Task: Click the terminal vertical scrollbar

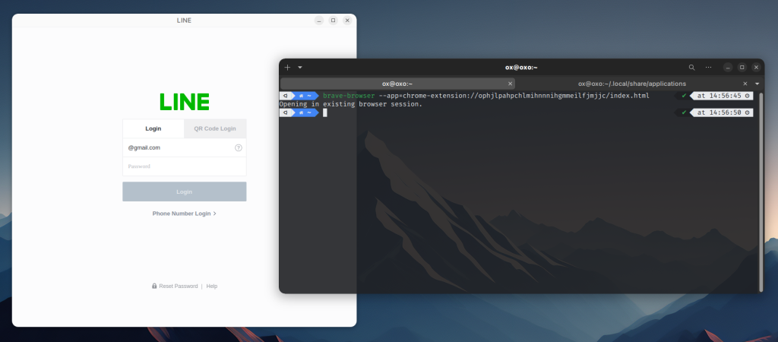Action: pos(761,192)
